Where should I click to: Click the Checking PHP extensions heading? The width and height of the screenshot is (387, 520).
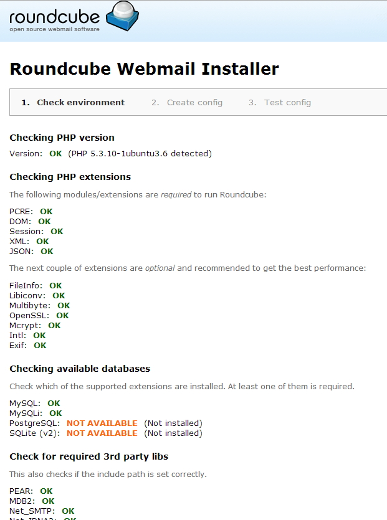coord(70,177)
